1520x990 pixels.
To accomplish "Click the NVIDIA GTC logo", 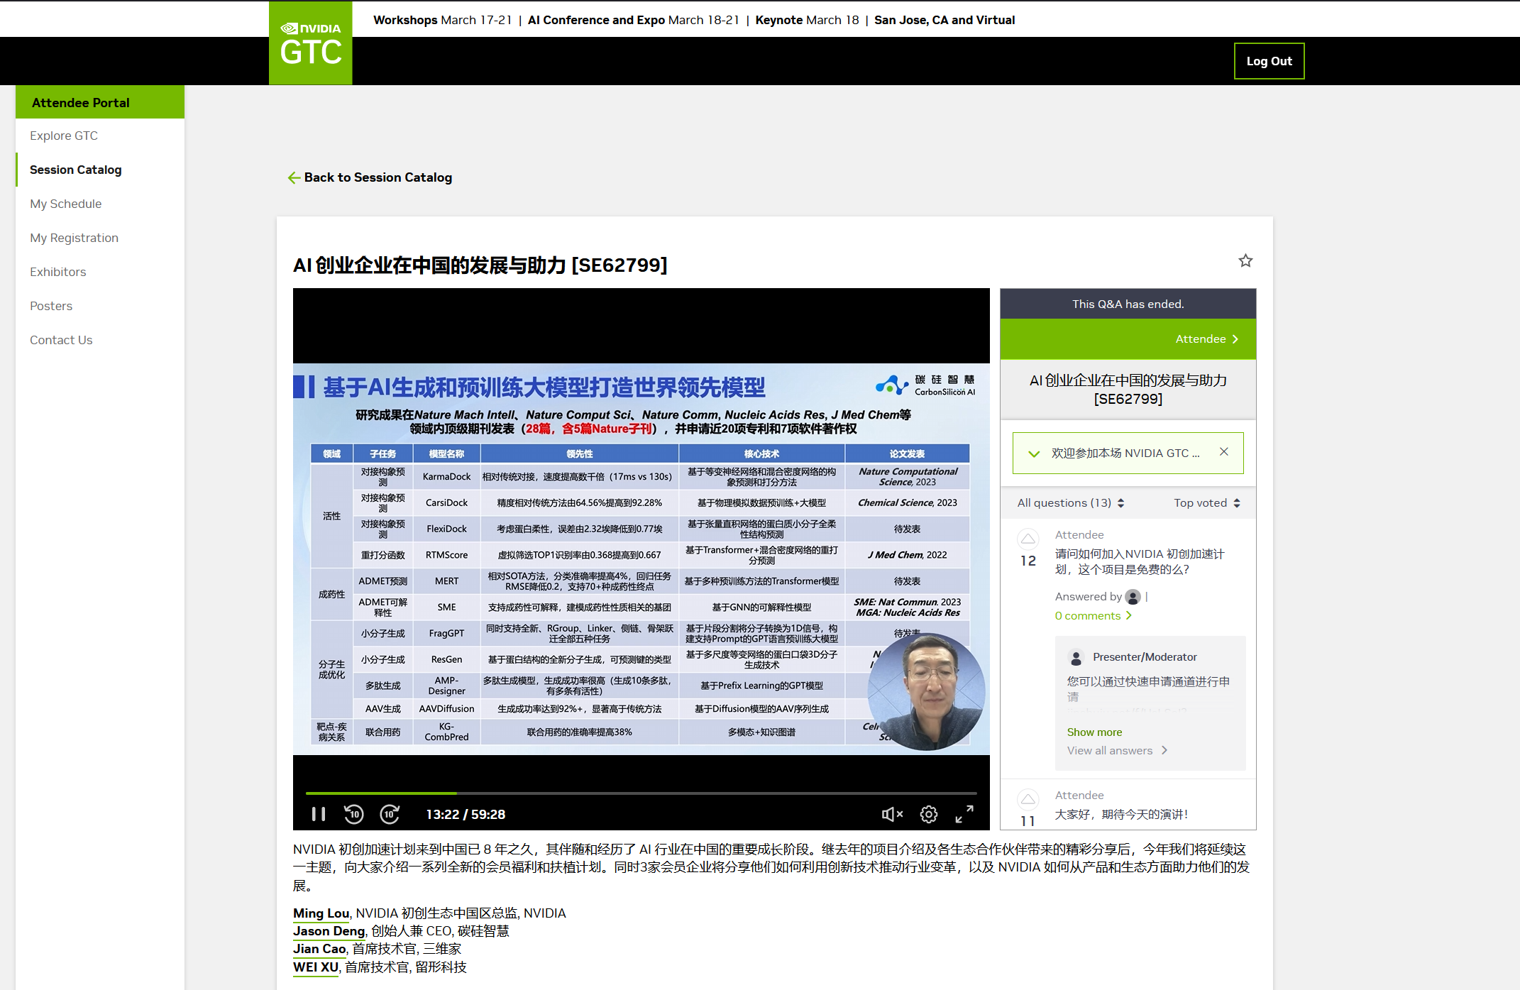I will (310, 43).
